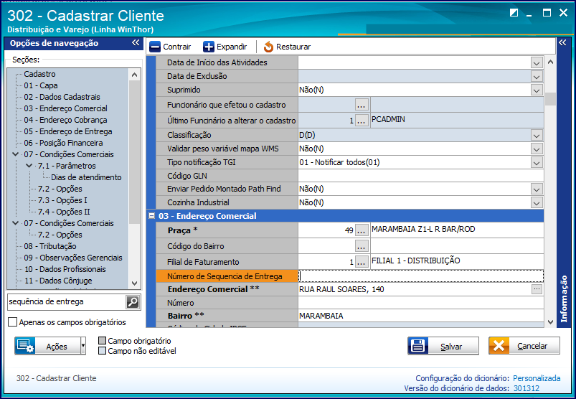This screenshot has width=576, height=399.
Task: Click the Restaurar toolbar button label
Action: pyautogui.click(x=293, y=47)
